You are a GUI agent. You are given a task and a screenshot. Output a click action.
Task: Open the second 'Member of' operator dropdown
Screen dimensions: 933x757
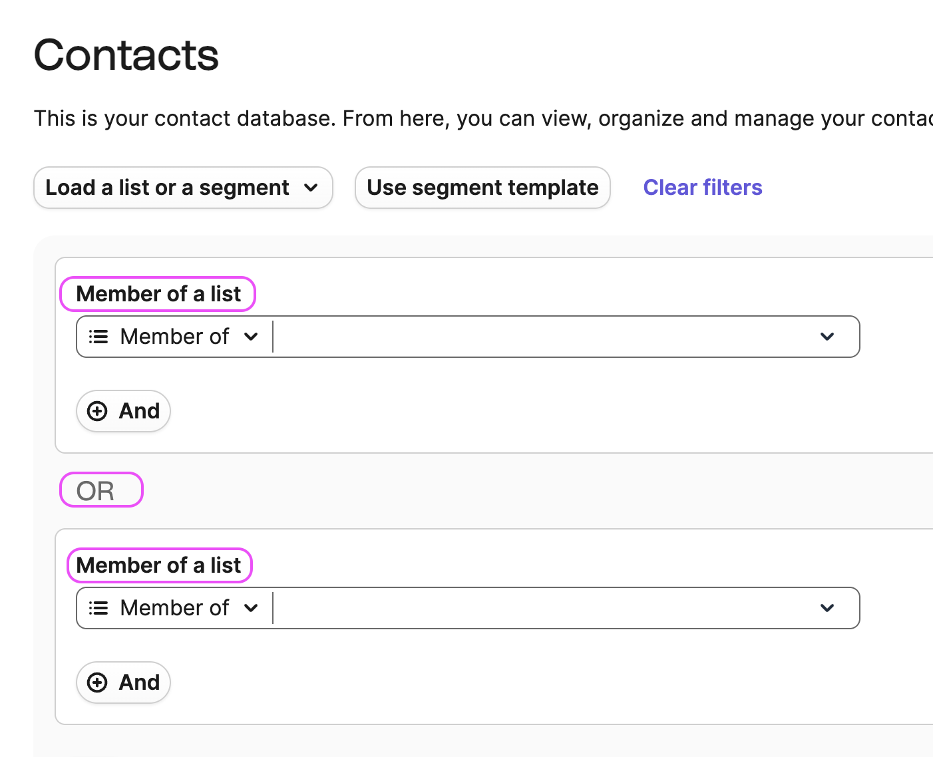(x=174, y=608)
